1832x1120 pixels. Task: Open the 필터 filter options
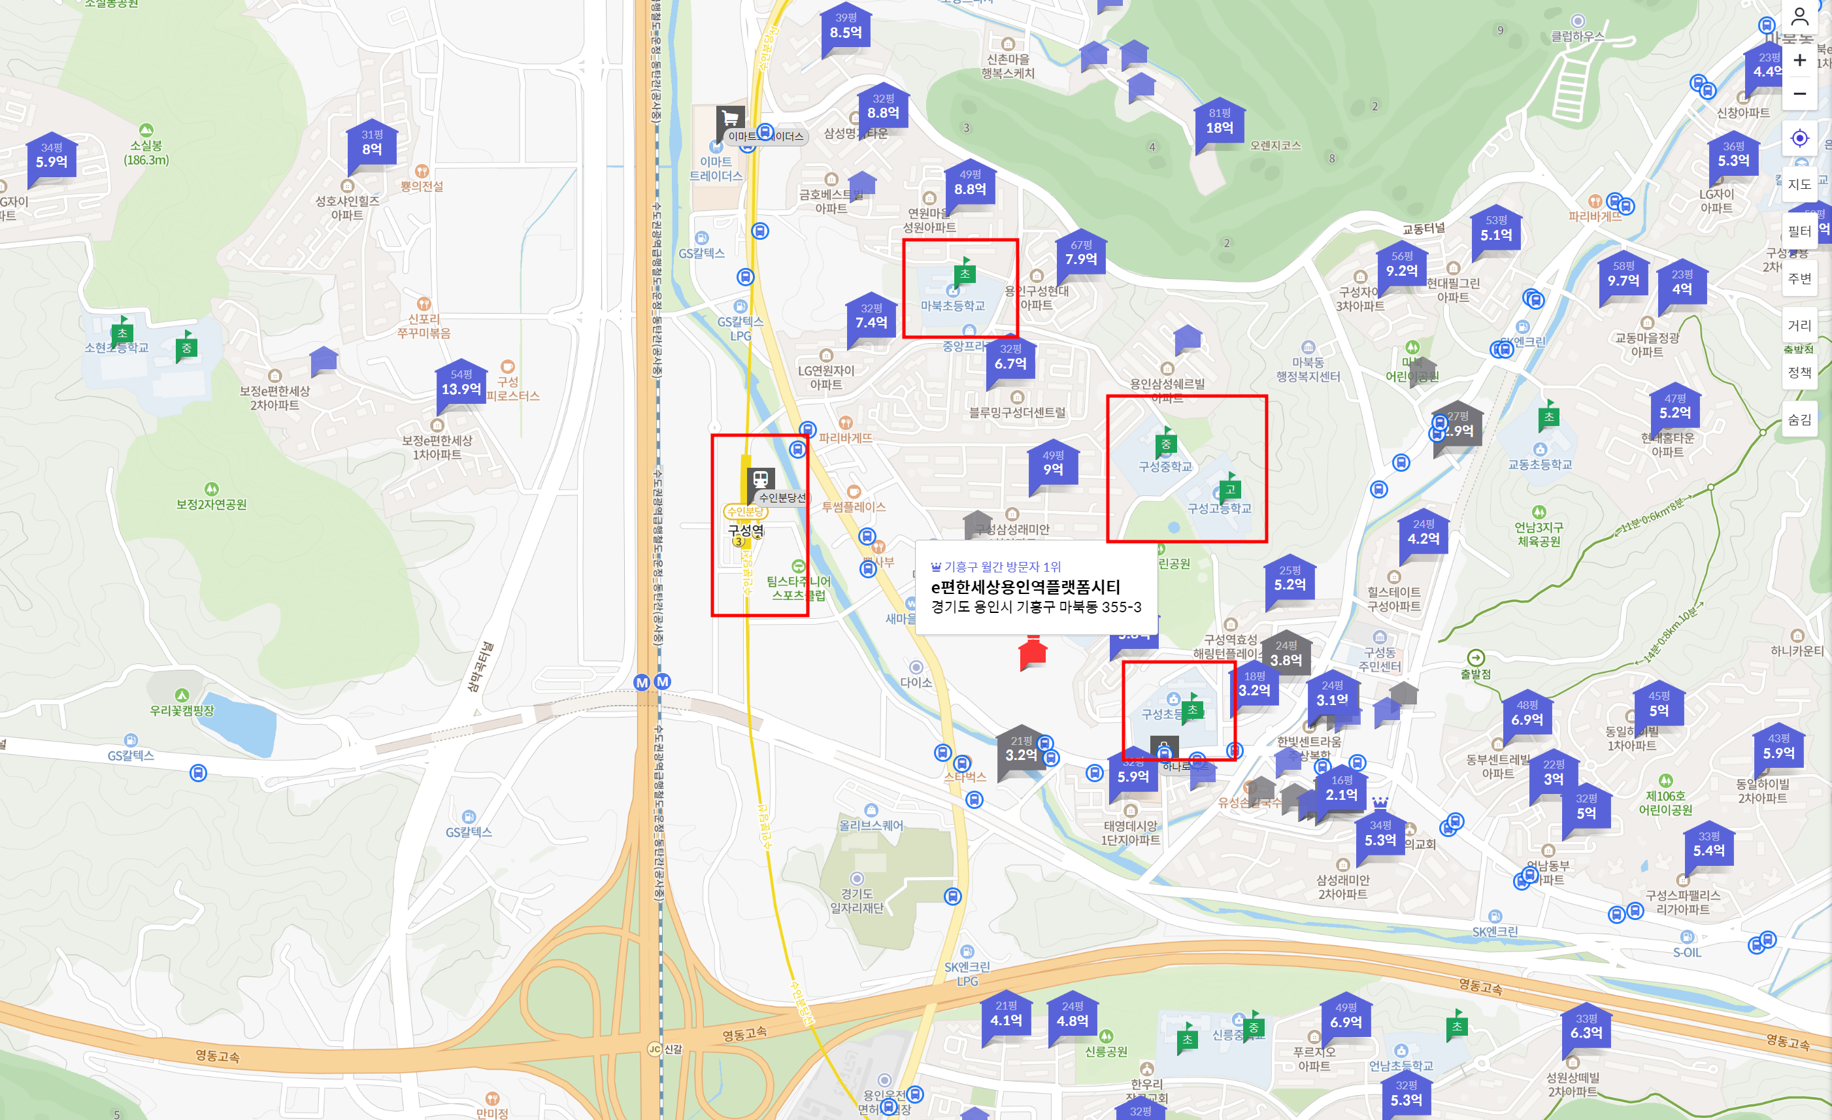point(1799,231)
